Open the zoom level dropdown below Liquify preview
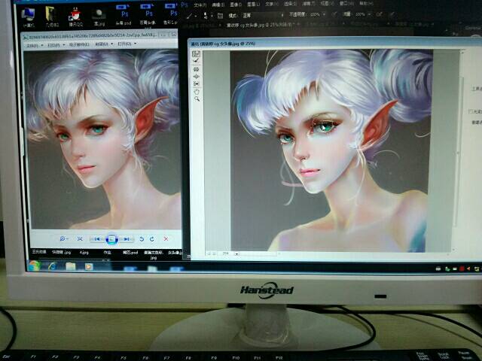Viewport: 482px width, 361px height. pyautogui.click(x=236, y=254)
